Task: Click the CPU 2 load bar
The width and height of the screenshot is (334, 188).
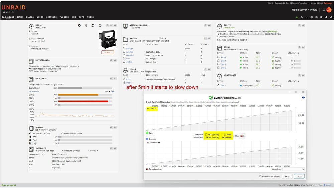Action: click(85, 102)
